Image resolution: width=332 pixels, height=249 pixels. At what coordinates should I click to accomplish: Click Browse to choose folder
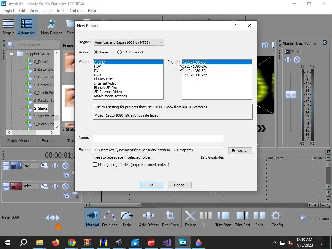coord(240,151)
